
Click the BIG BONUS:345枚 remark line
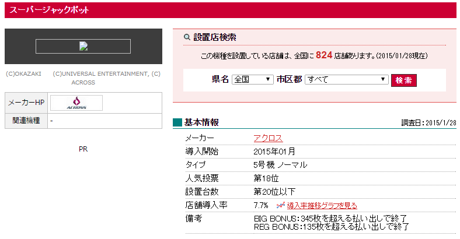tap(330, 219)
